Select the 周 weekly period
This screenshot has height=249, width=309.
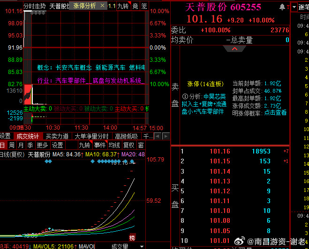coord(12,145)
